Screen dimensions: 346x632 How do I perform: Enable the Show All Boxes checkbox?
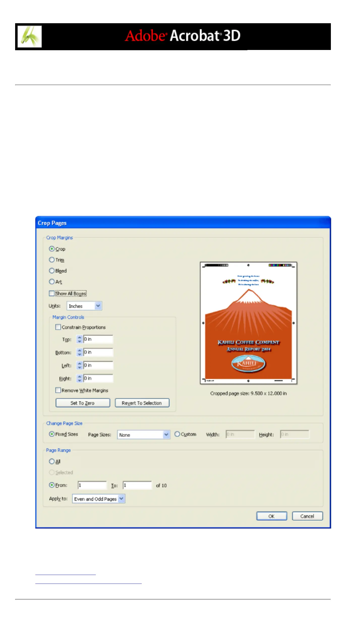tap(52, 293)
